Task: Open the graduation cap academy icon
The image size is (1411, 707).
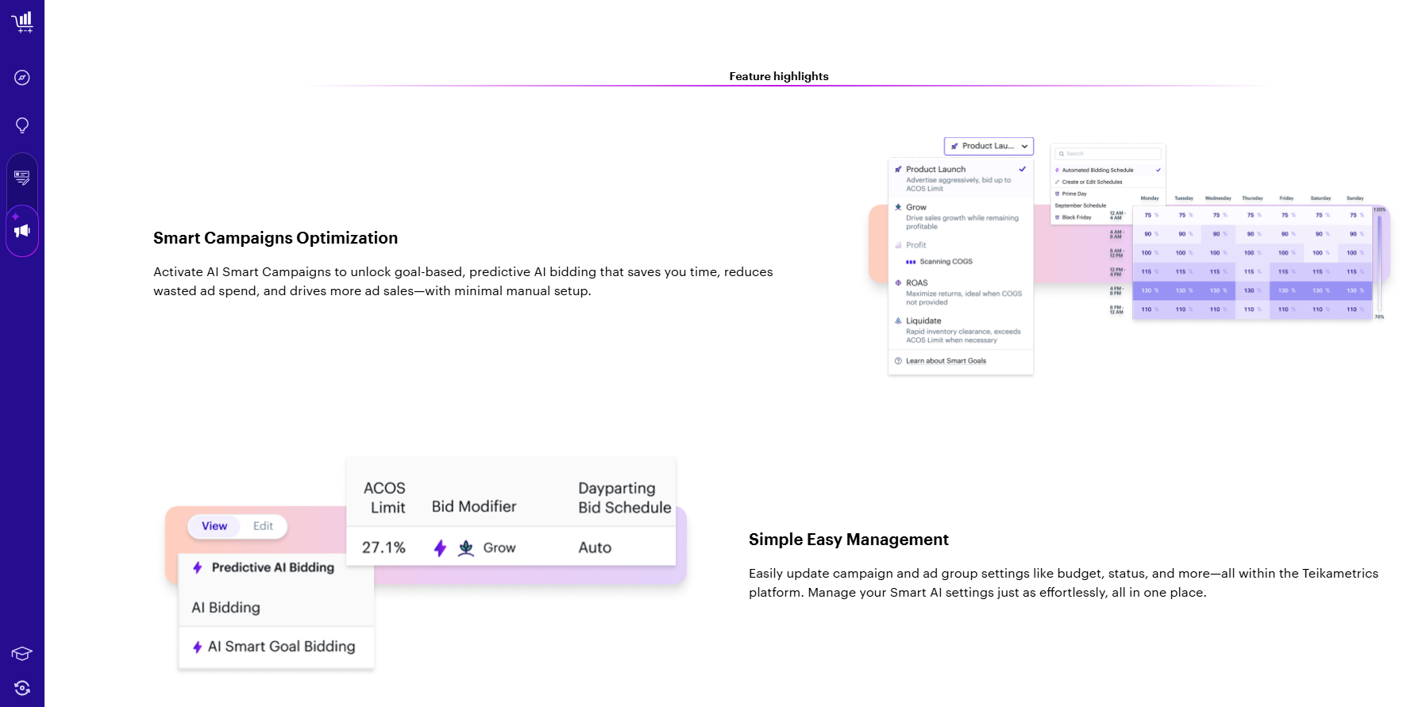Action: click(x=22, y=654)
